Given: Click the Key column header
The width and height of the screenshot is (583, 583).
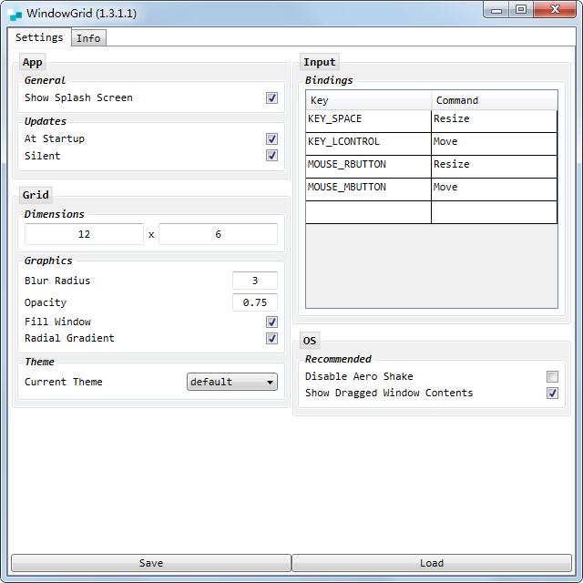Looking at the screenshot, I should click(x=368, y=100).
